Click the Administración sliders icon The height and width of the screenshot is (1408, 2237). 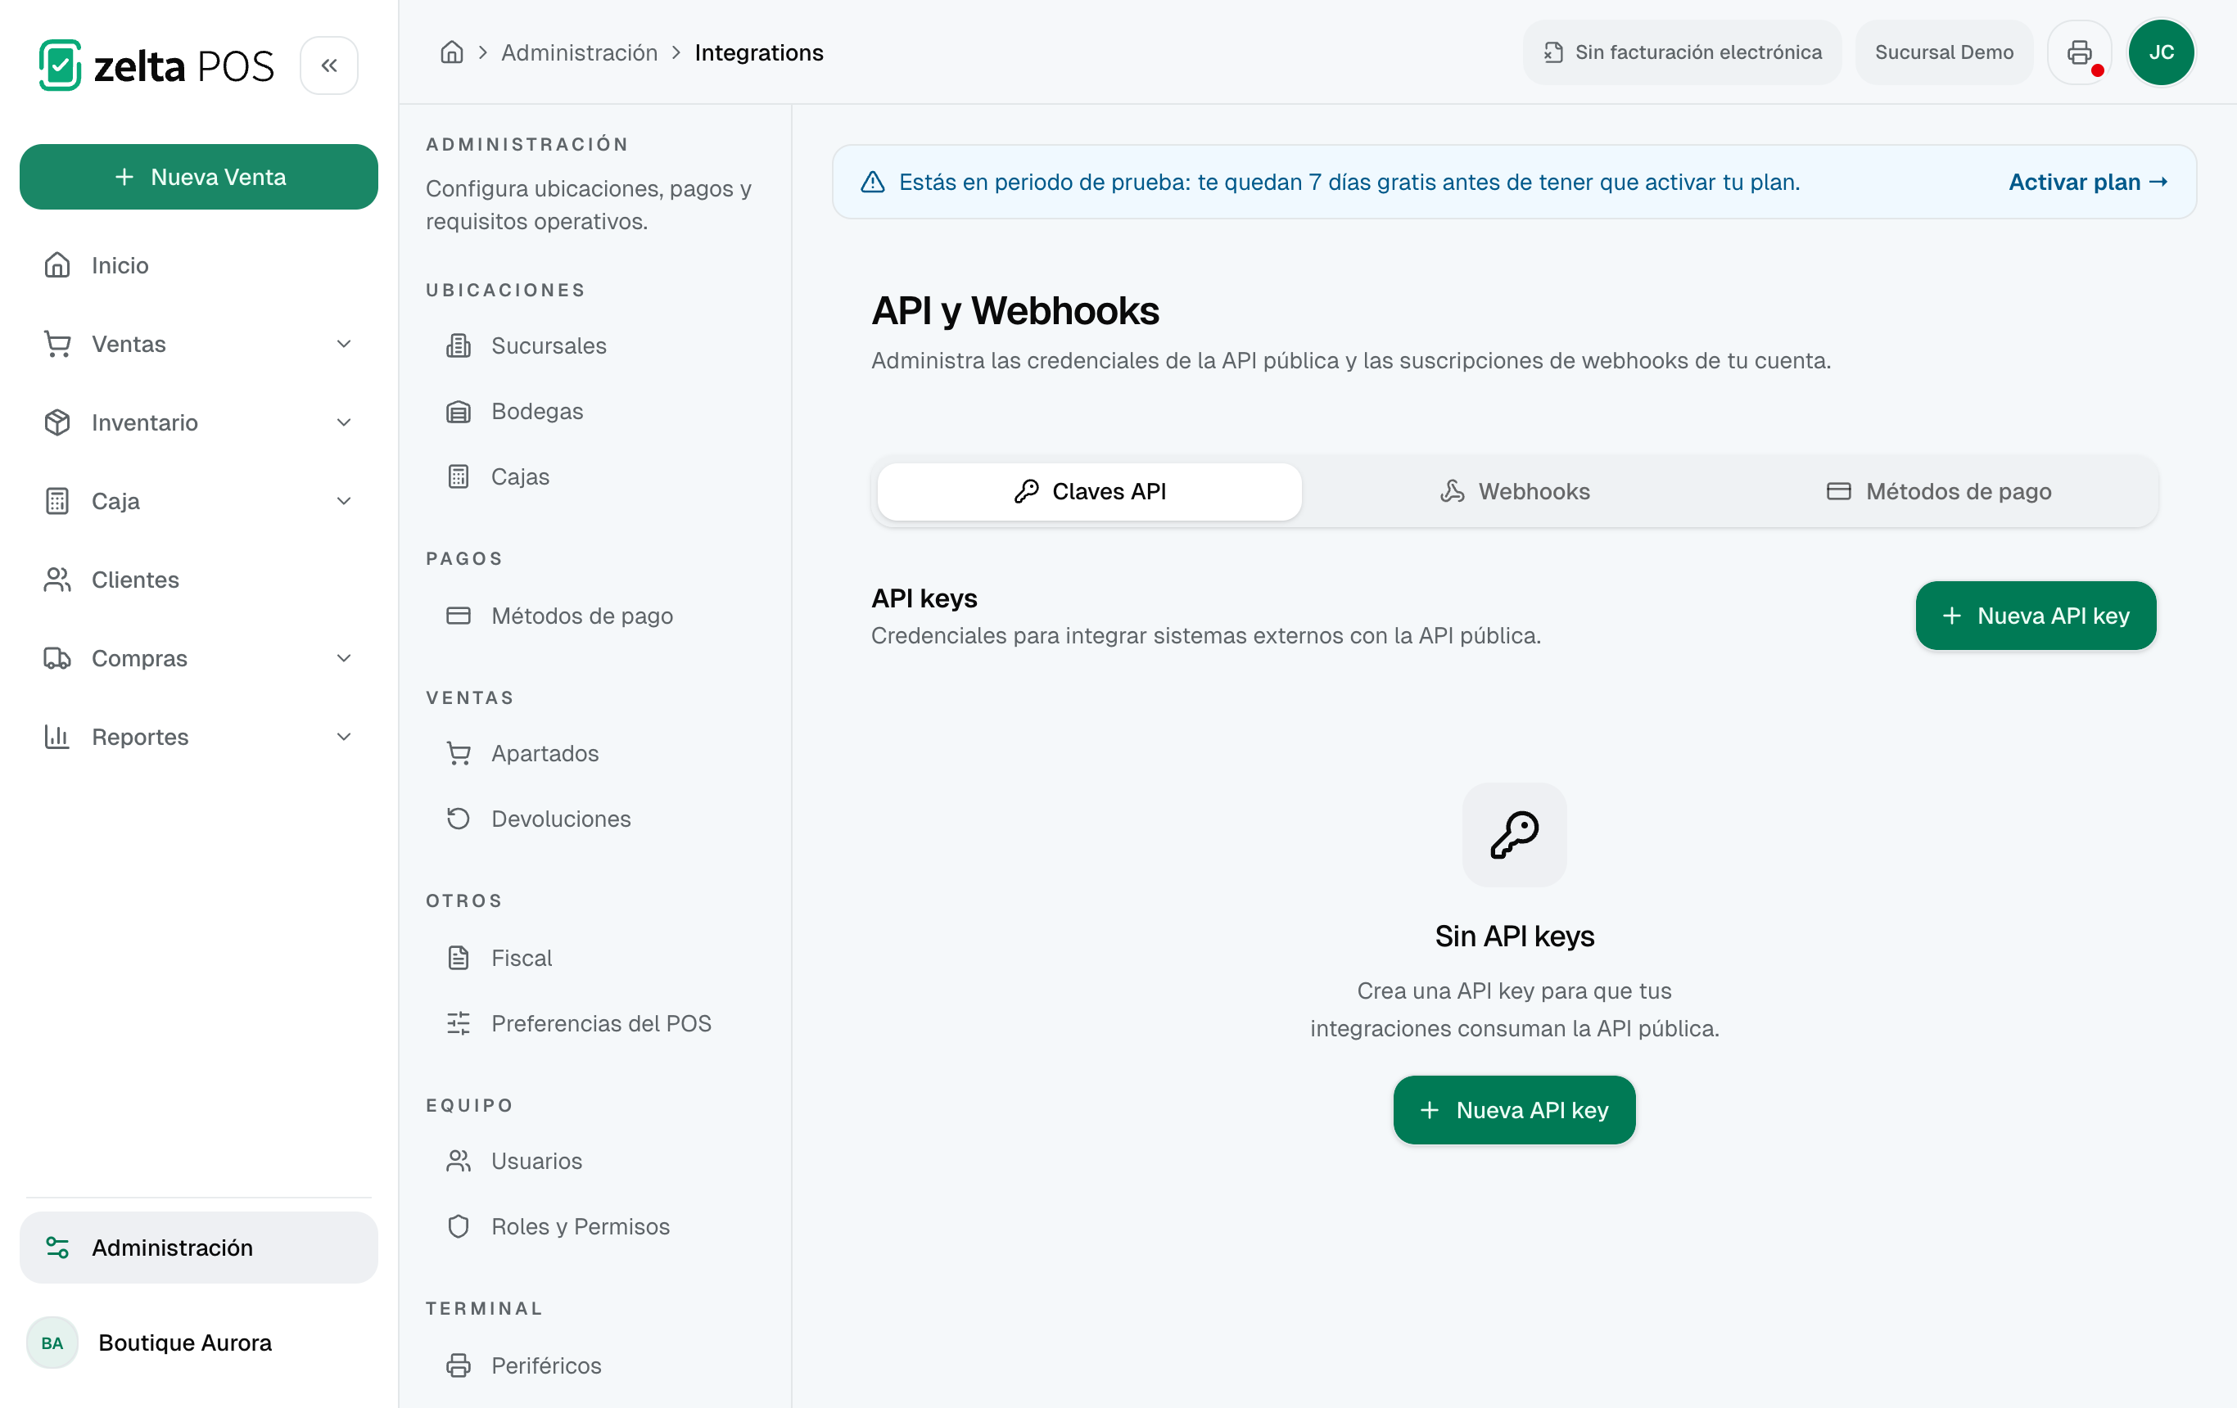point(57,1248)
